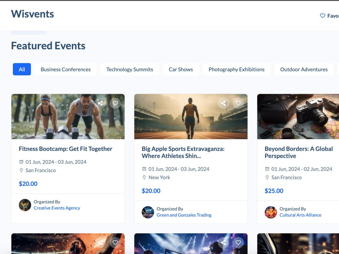
Task: Visit Creative Events Agency organizer page
Action: 57,208
